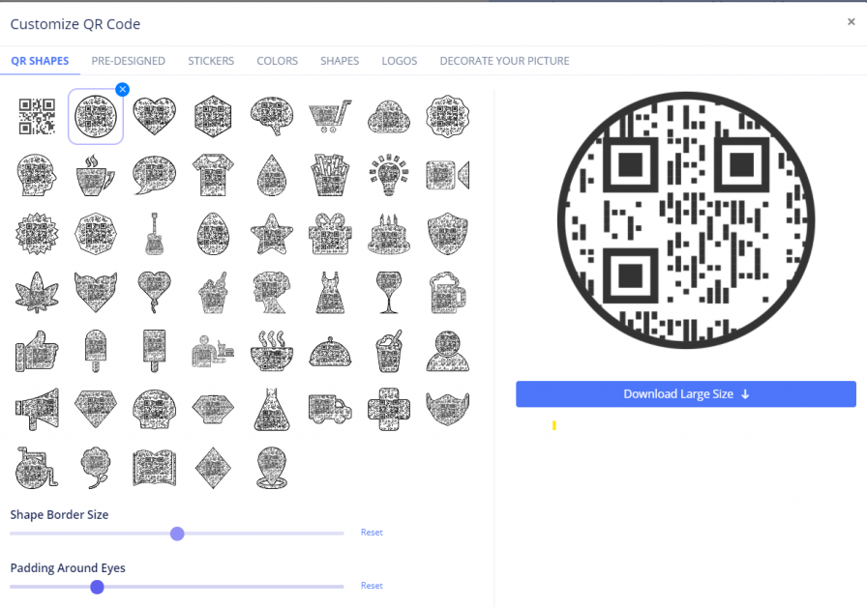The height and width of the screenshot is (607, 867).
Task: Deselect the current circle shape
Action: (x=122, y=88)
